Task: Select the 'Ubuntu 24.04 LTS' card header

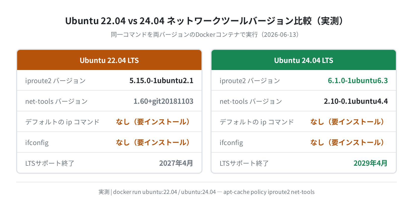Action: tap(304, 60)
